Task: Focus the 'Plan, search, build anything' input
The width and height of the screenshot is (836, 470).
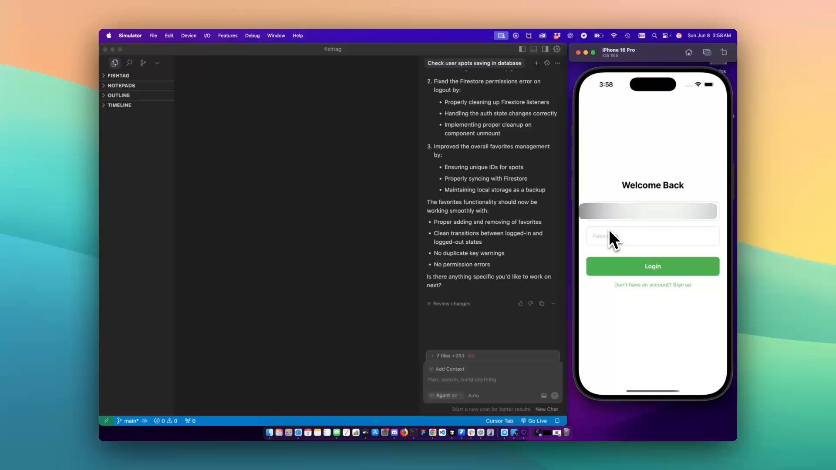Action: [492, 380]
